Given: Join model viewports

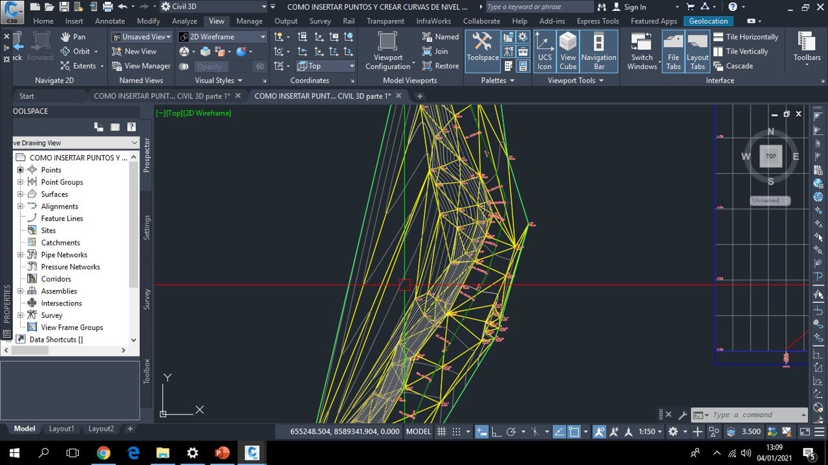Looking at the screenshot, I should point(435,51).
